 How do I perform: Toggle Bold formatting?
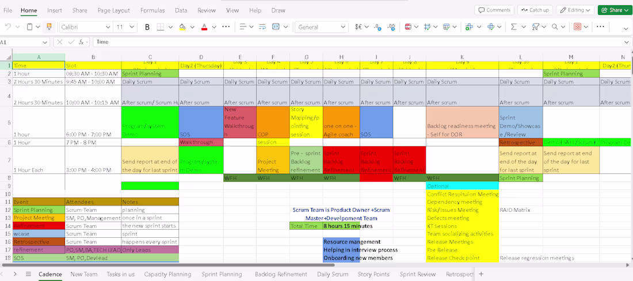[147, 27]
